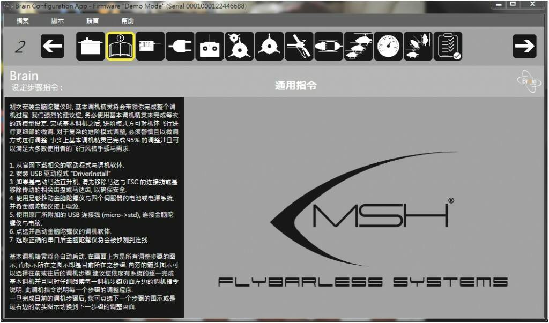Click the step number 2 indicator

pos(20,47)
